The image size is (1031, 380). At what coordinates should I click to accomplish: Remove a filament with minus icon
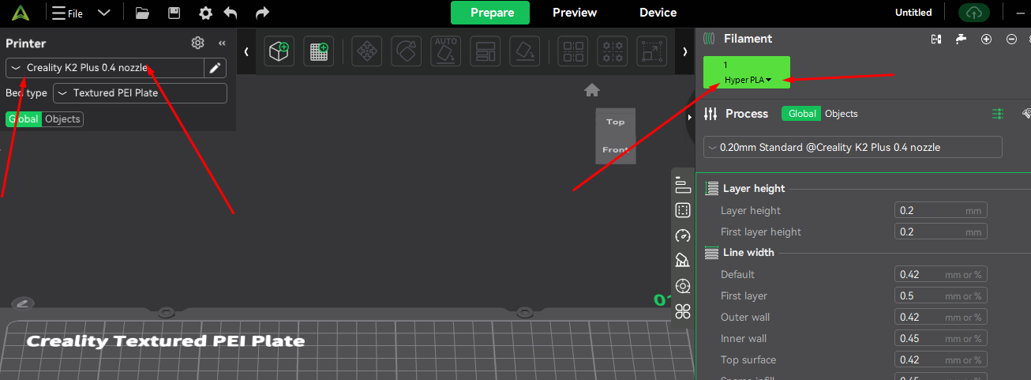coord(1011,39)
